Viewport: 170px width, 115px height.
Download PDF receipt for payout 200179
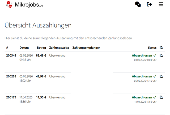[161, 97]
